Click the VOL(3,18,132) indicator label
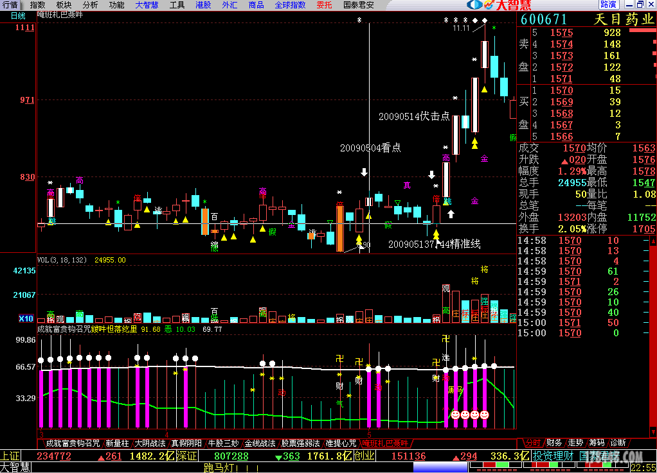 62,260
